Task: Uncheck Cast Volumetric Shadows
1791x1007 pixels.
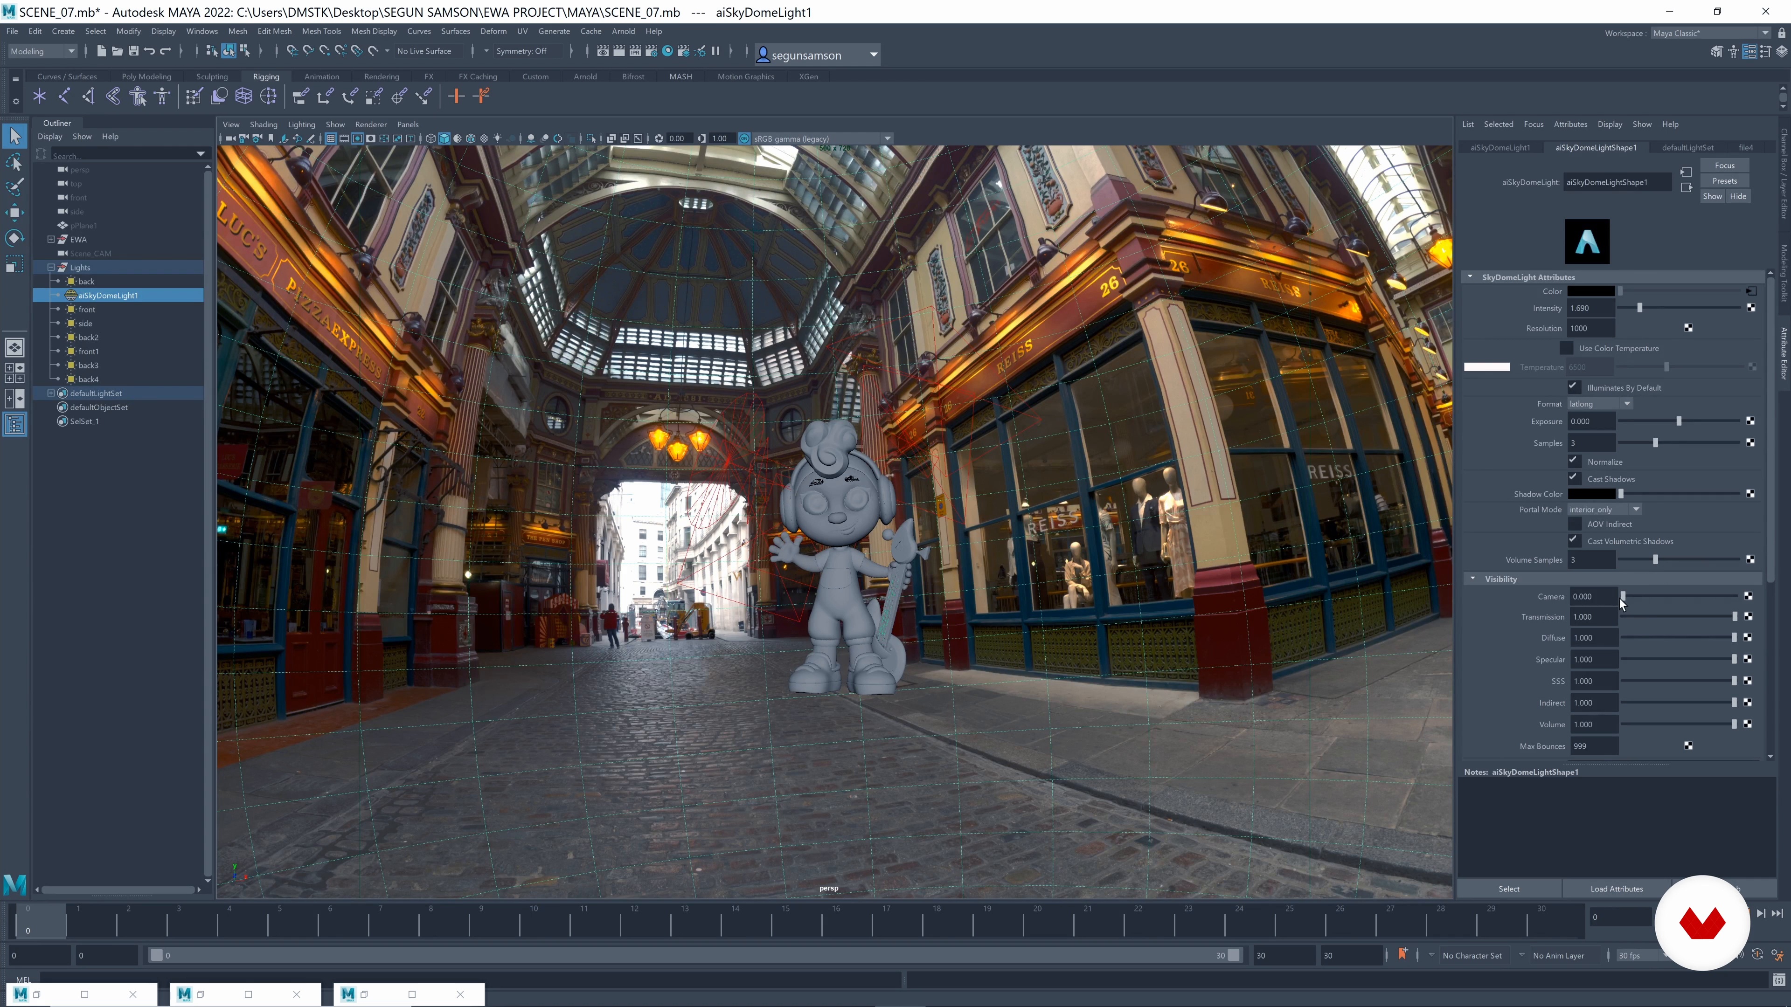Action: (1574, 541)
